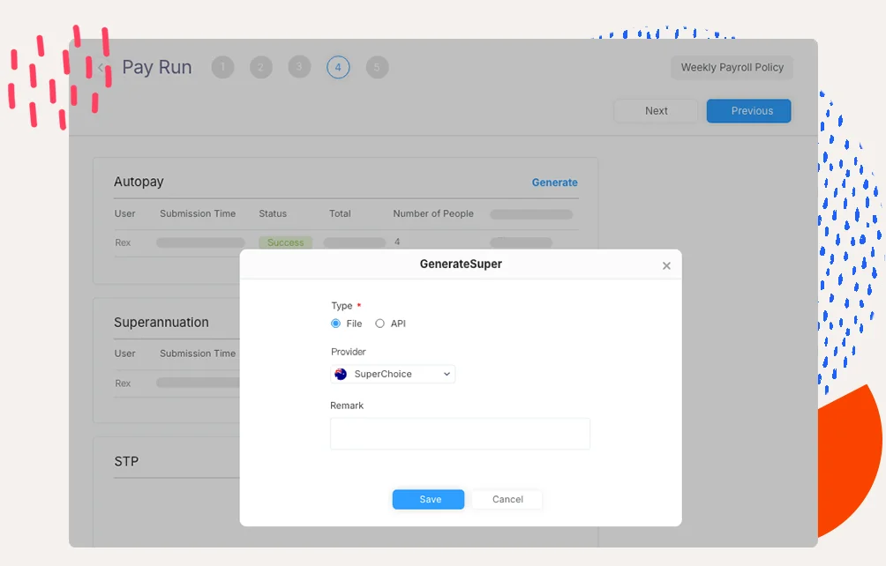
Task: Click the back arrow beside Pay Run
Action: tap(101, 68)
